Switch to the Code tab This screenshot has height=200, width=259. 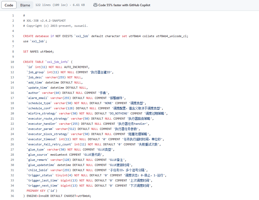tap(9, 5)
